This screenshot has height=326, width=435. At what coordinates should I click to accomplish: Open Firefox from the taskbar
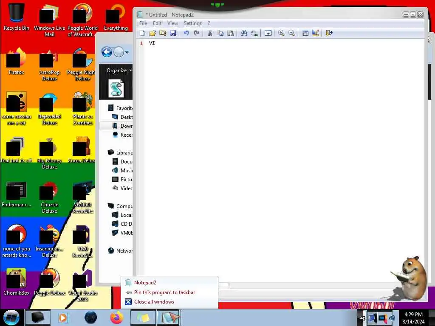tap(117, 318)
